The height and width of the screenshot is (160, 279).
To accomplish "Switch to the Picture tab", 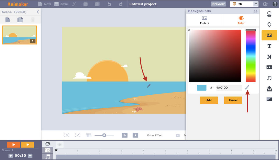I will [204, 20].
